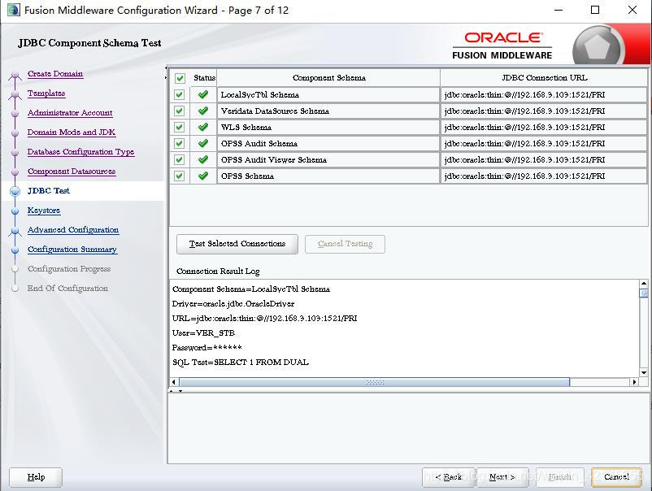Click green status checkmark for OPSS Audit Schema
652x491 pixels.
point(203,143)
